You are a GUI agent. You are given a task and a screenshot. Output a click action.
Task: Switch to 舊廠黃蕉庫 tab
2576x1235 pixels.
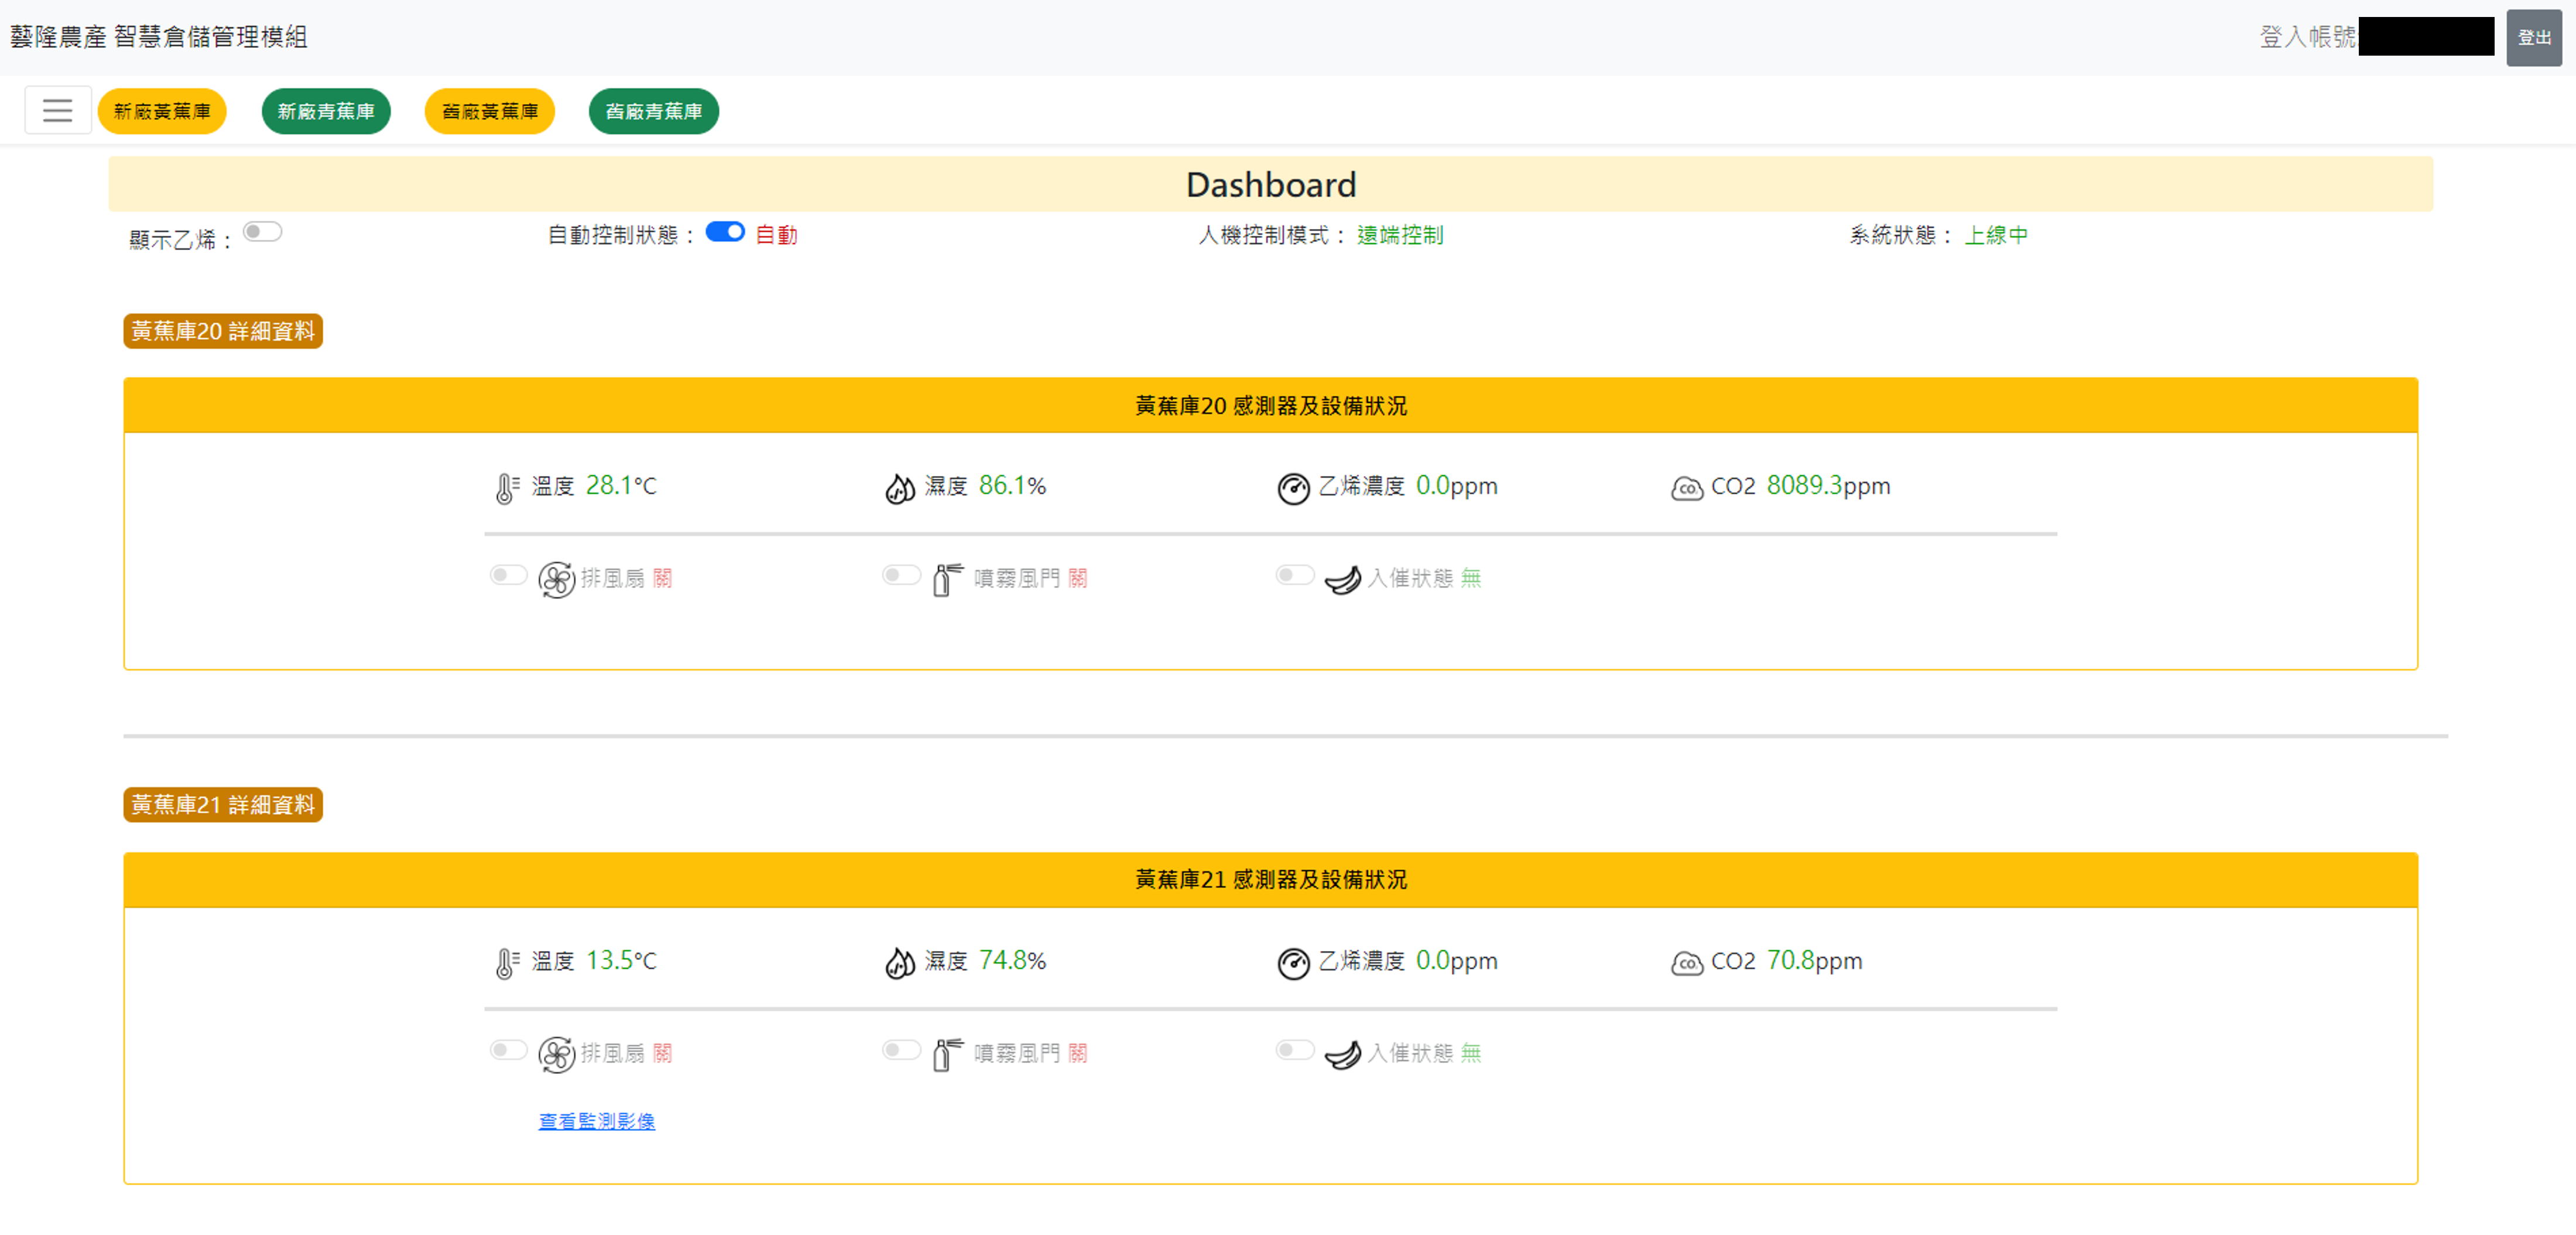pyautogui.click(x=490, y=111)
